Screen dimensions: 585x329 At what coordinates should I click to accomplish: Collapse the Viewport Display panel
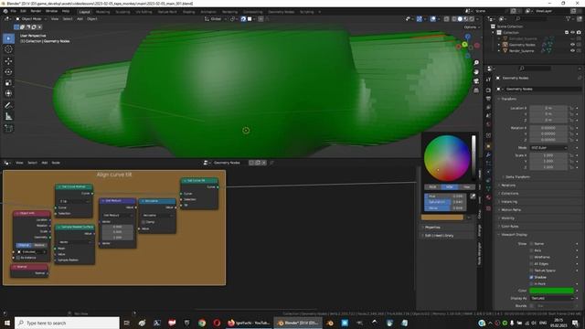(x=513, y=235)
